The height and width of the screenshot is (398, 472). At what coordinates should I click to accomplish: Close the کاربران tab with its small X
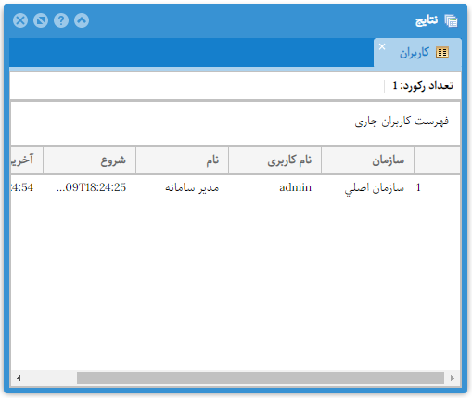click(x=382, y=46)
